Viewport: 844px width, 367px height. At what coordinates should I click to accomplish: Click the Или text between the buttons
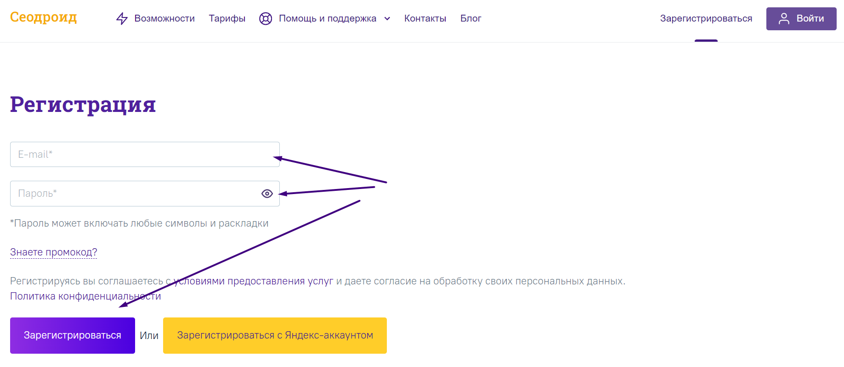click(149, 335)
